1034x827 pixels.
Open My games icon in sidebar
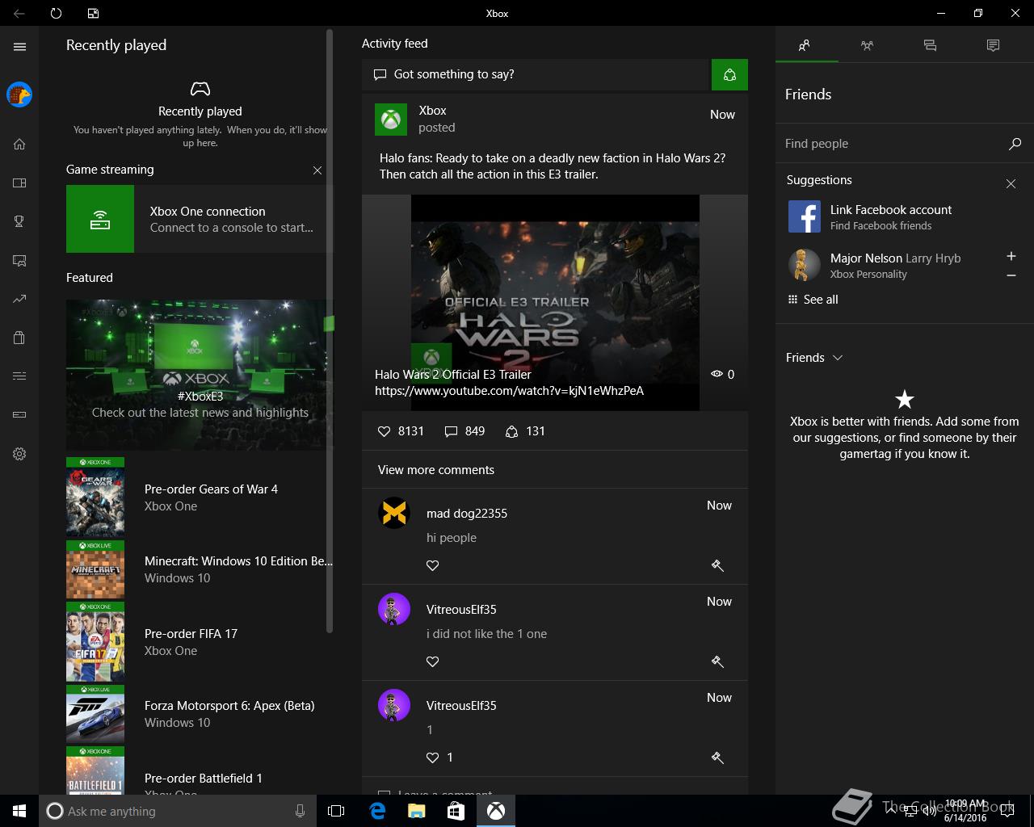19,183
